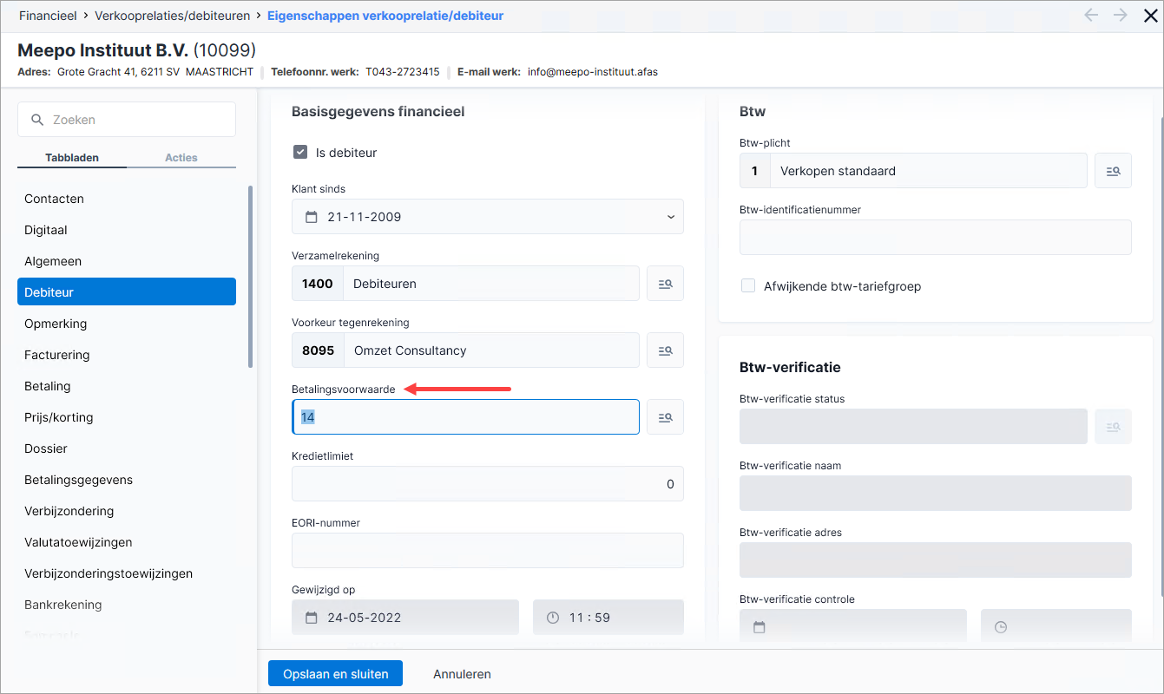The width and height of the screenshot is (1164, 694).
Task: Click the Annuleren button
Action: [x=462, y=674]
